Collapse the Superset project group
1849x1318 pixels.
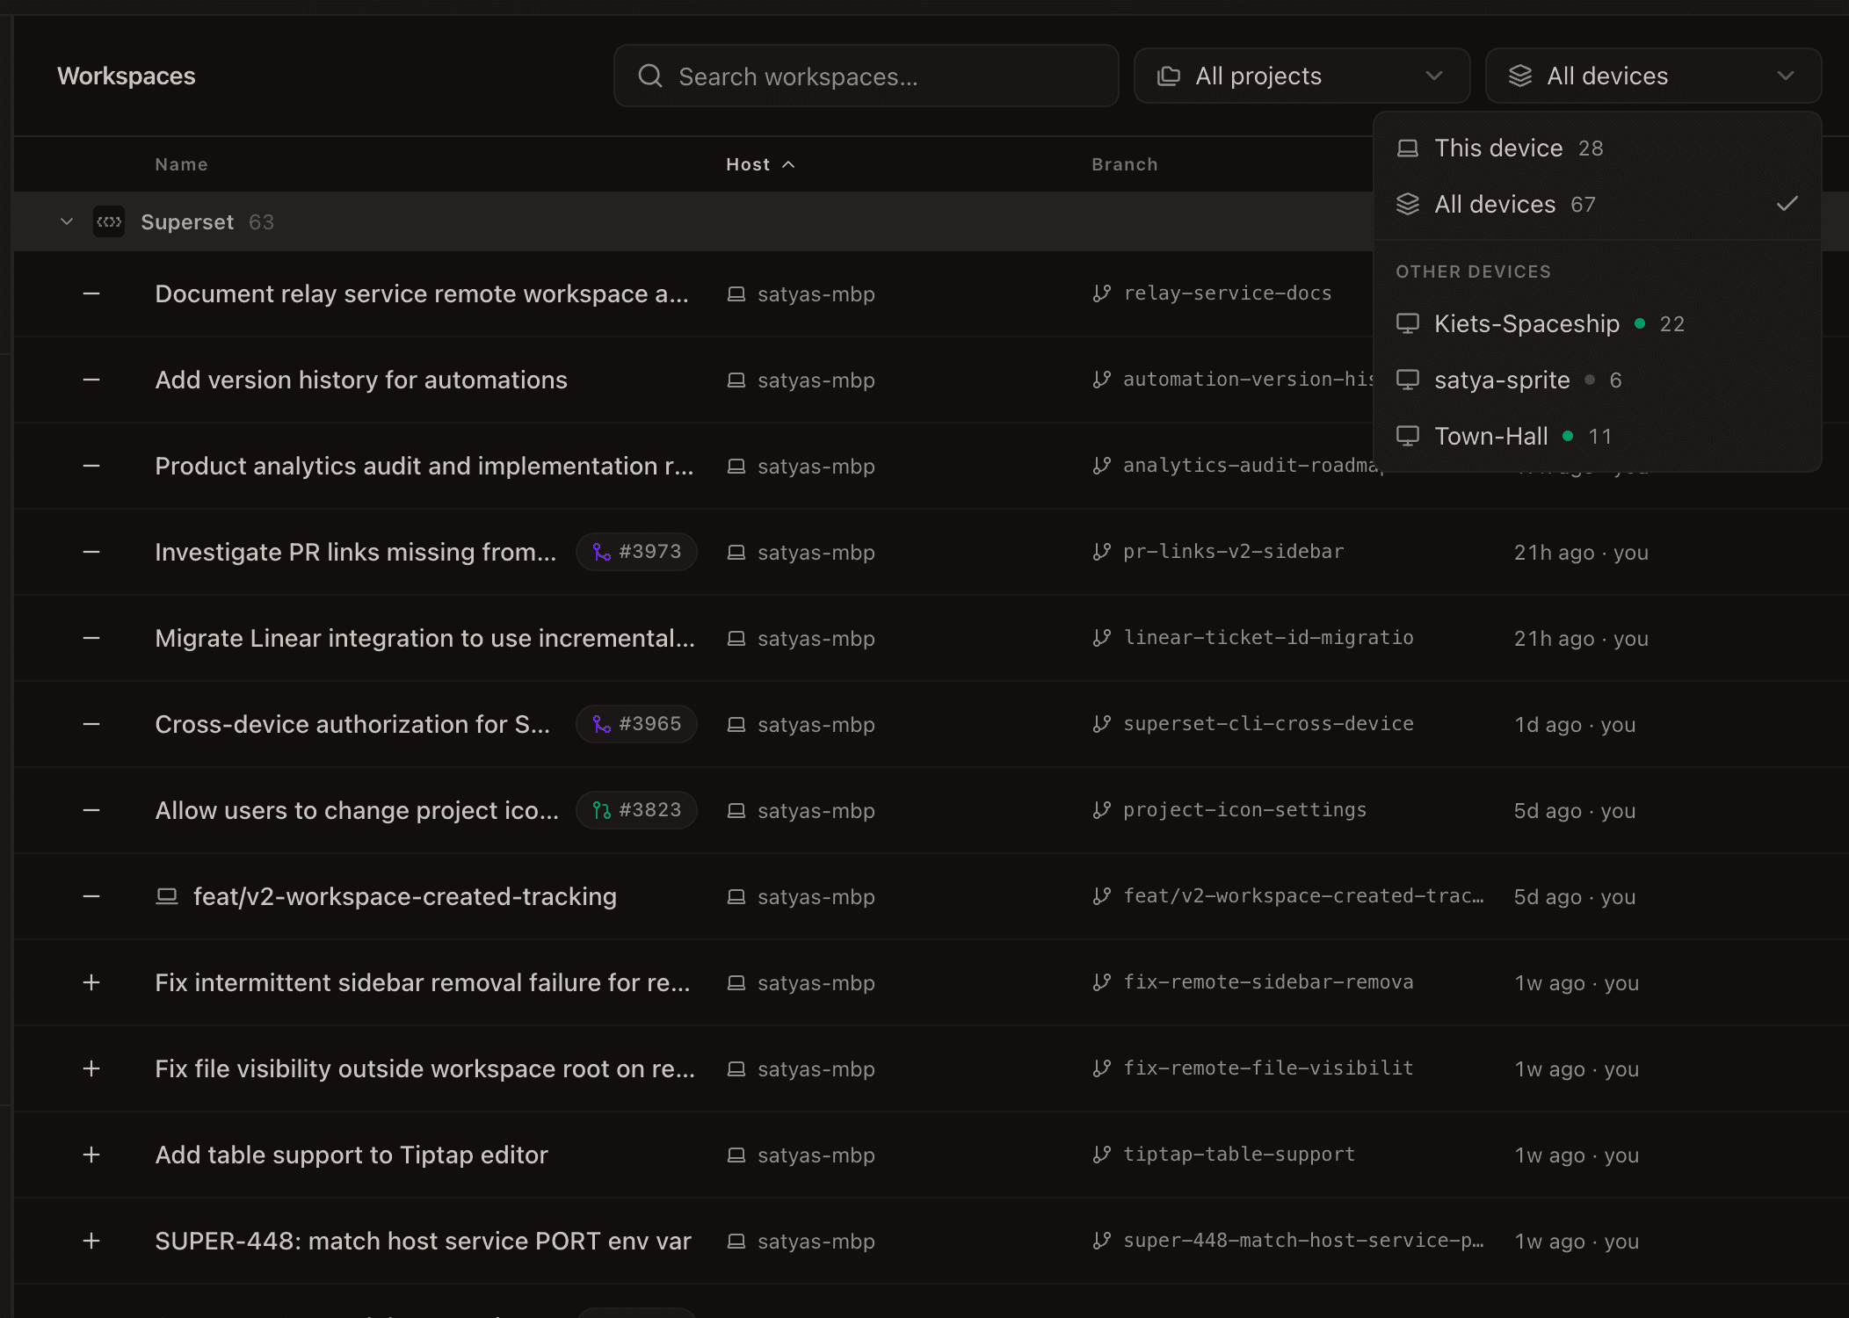click(x=67, y=221)
